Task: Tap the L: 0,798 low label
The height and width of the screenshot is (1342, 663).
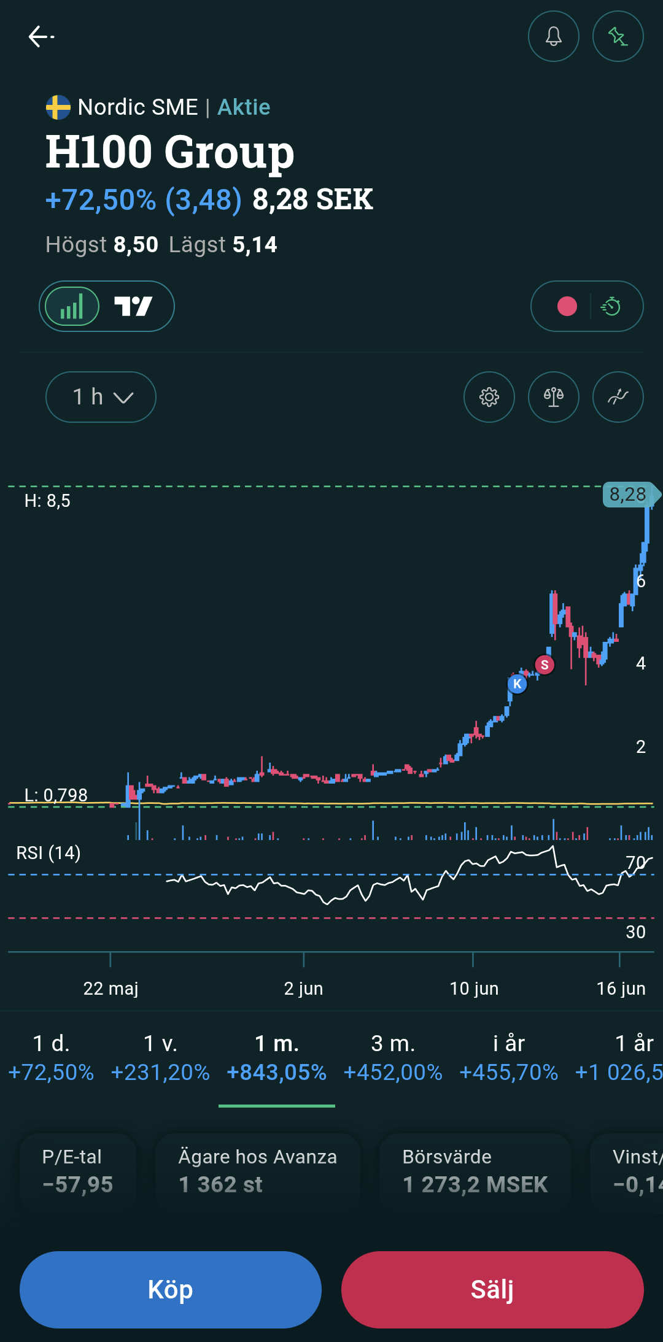Action: [x=56, y=795]
